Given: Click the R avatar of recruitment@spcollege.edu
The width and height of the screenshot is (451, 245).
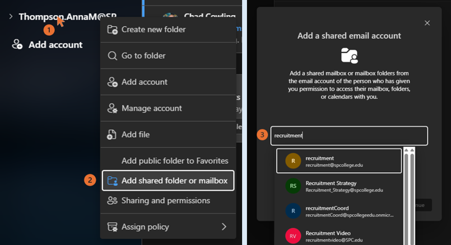Looking at the screenshot, I should [x=293, y=161].
